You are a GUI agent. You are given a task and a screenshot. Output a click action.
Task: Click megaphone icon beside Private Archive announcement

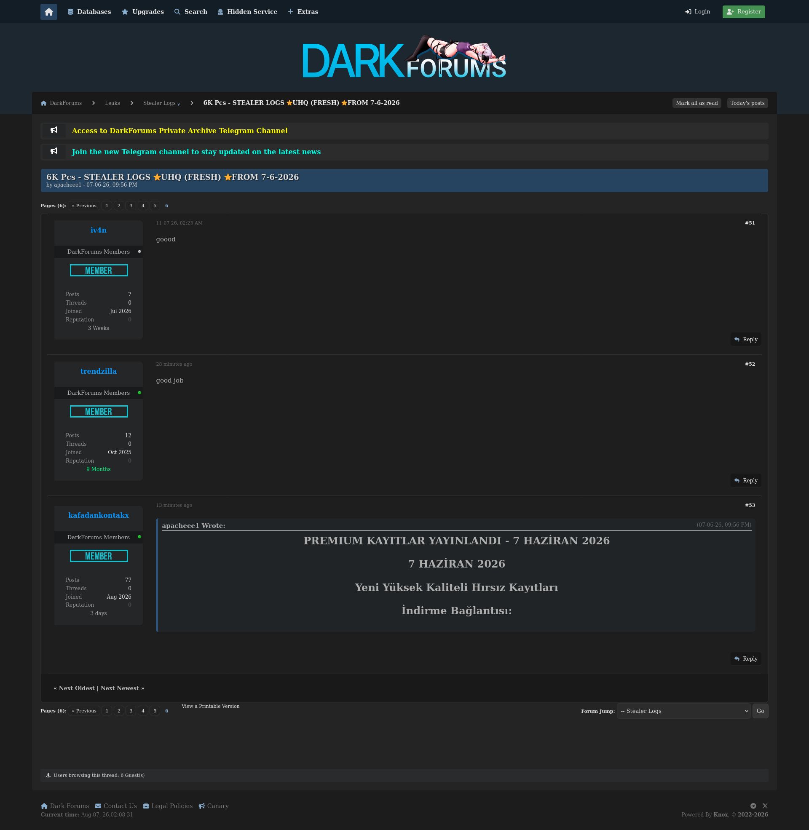point(54,131)
